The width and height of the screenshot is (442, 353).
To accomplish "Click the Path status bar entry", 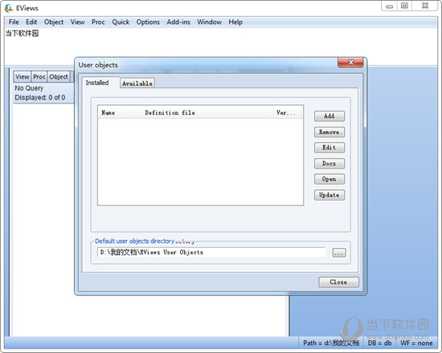I will 331,343.
